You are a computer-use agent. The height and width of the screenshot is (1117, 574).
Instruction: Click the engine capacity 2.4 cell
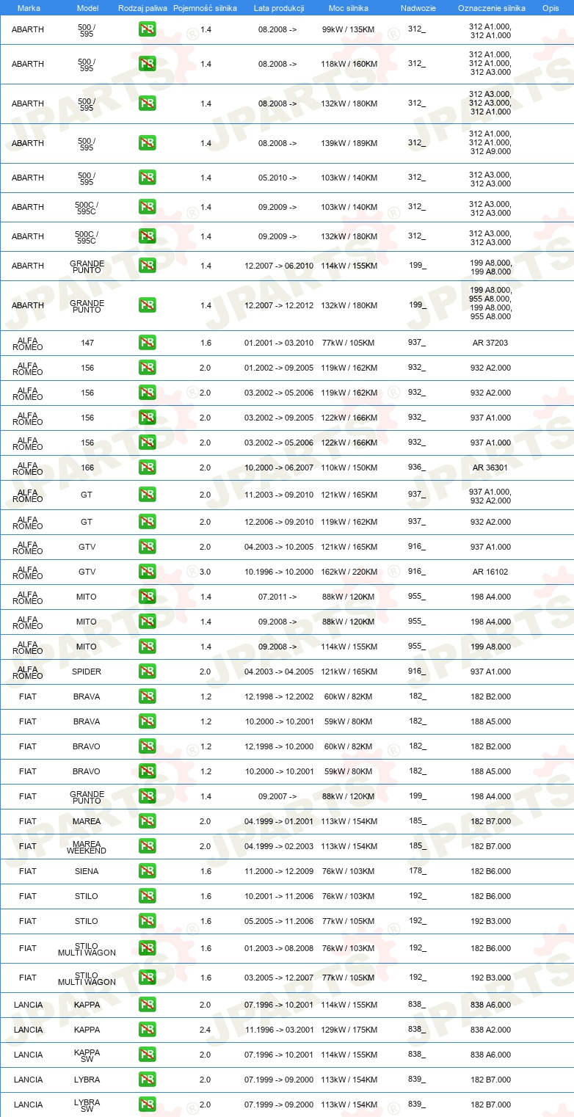206,1030
